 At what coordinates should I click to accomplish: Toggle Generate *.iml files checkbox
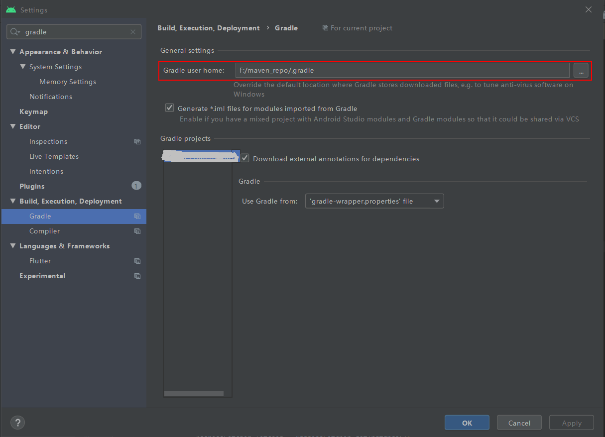pos(169,108)
